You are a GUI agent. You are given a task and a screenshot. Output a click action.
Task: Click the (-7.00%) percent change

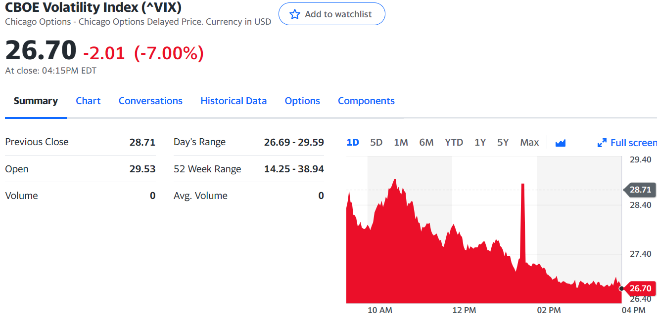169,52
